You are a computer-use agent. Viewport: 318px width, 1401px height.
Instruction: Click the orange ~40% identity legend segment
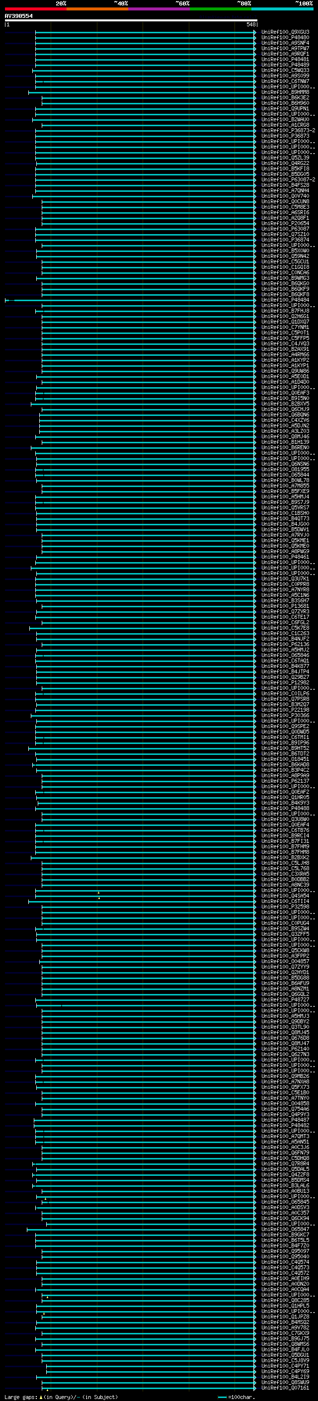click(97, 9)
